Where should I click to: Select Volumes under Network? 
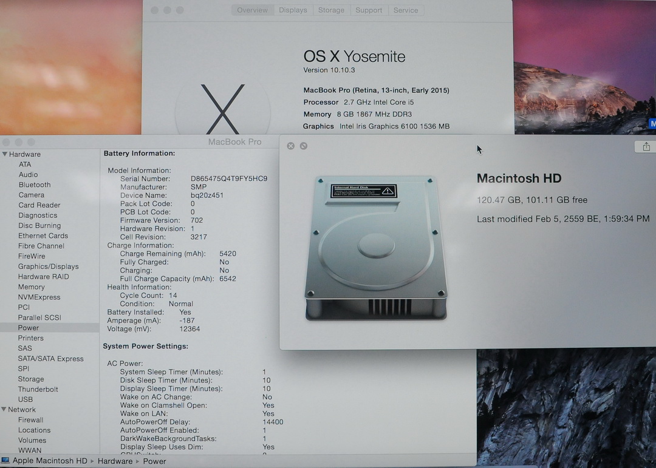point(32,441)
